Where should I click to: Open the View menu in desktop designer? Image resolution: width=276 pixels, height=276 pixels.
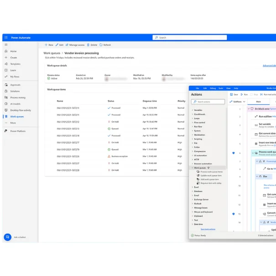(x=228, y=88)
